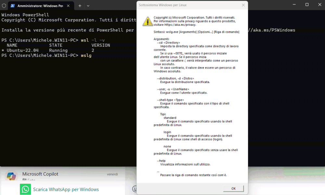
Task: Close the Windows Terminal window
Action: tap(319, 5)
